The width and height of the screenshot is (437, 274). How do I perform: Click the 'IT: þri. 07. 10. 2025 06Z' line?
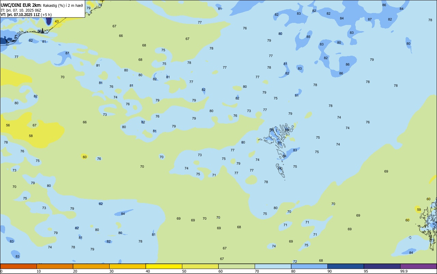point(21,10)
